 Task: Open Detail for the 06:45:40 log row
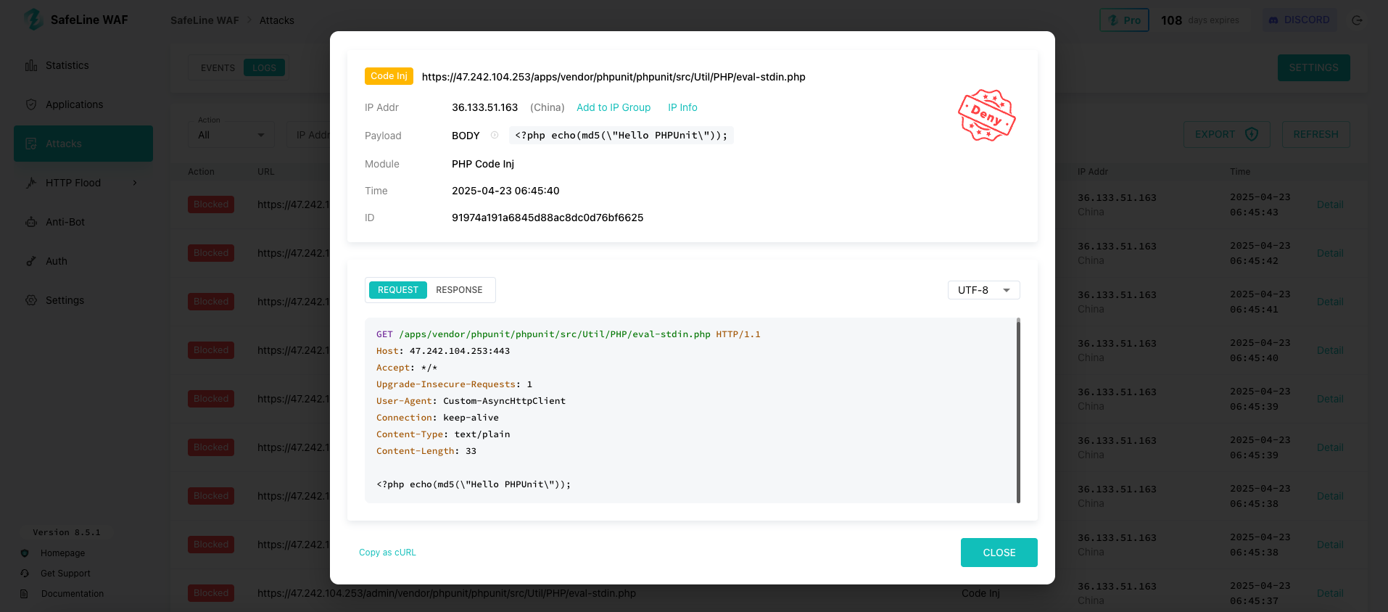click(1330, 350)
